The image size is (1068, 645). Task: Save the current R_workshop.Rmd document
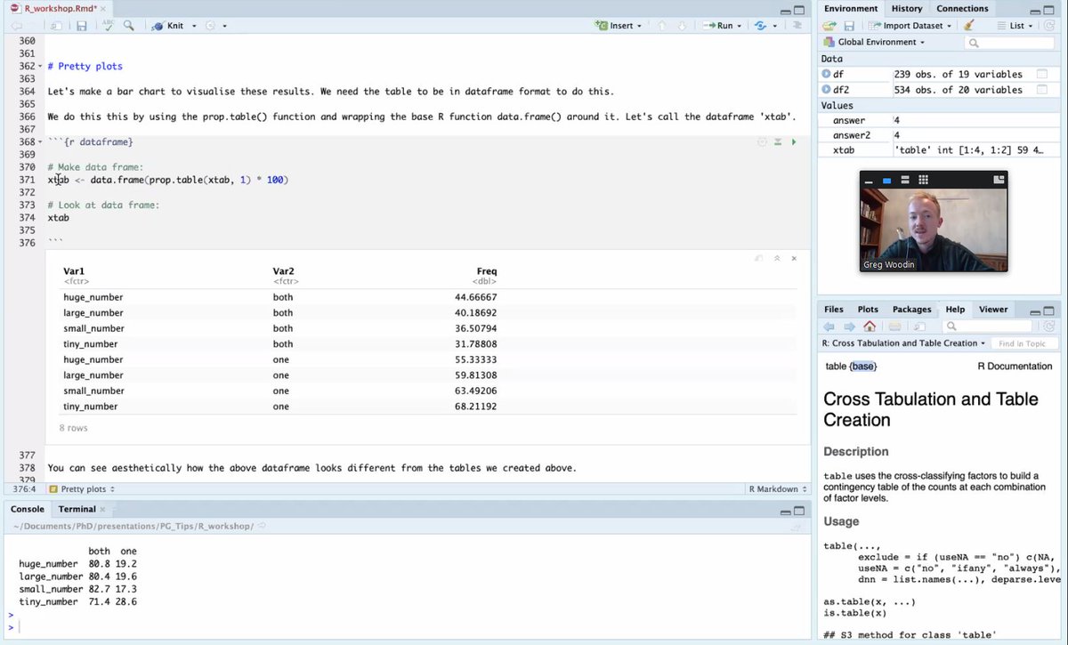pyautogui.click(x=81, y=26)
